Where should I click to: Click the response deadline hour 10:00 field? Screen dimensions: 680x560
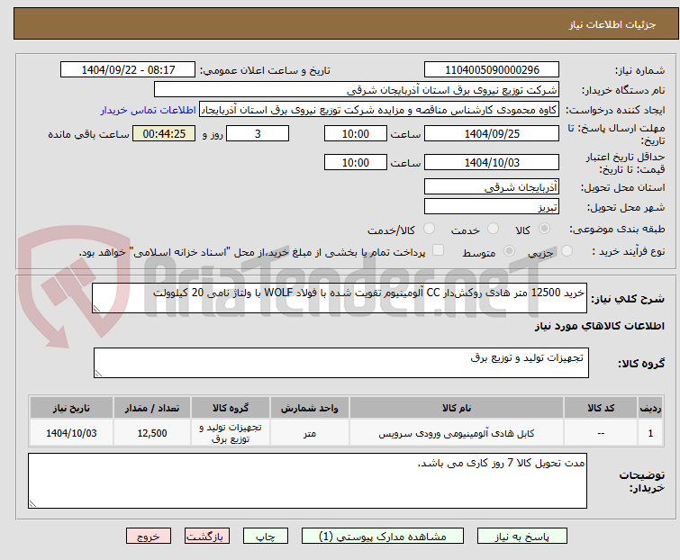[x=356, y=133]
